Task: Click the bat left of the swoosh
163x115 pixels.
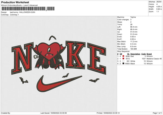Action: (x=24, y=81)
